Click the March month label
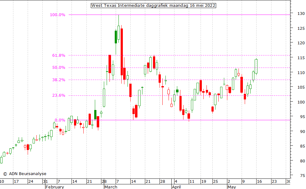The width and height of the screenshot is (306, 189). pos(111,187)
